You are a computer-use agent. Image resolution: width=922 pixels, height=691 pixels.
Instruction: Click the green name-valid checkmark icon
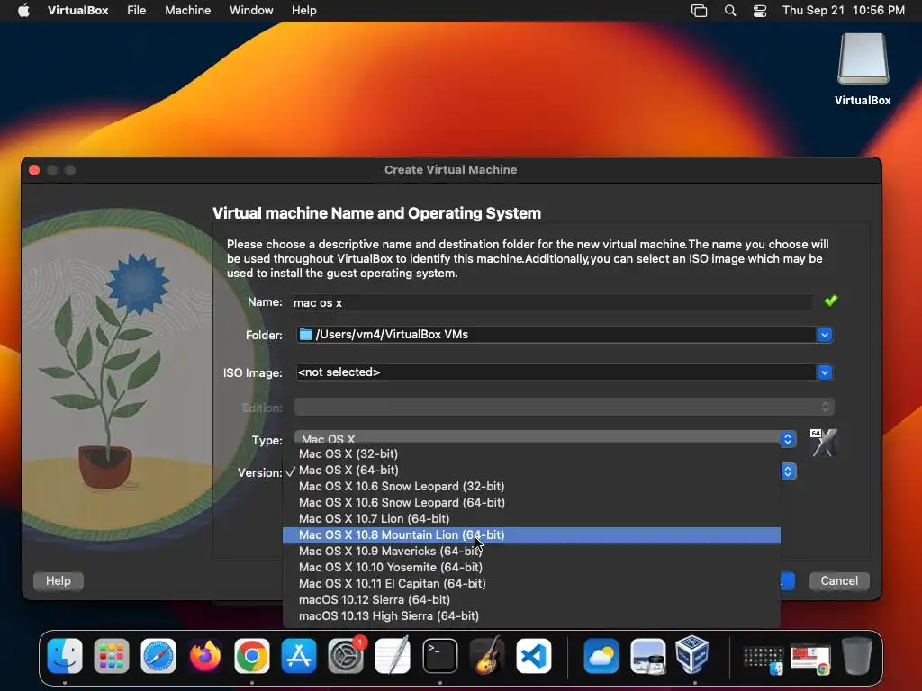click(830, 301)
